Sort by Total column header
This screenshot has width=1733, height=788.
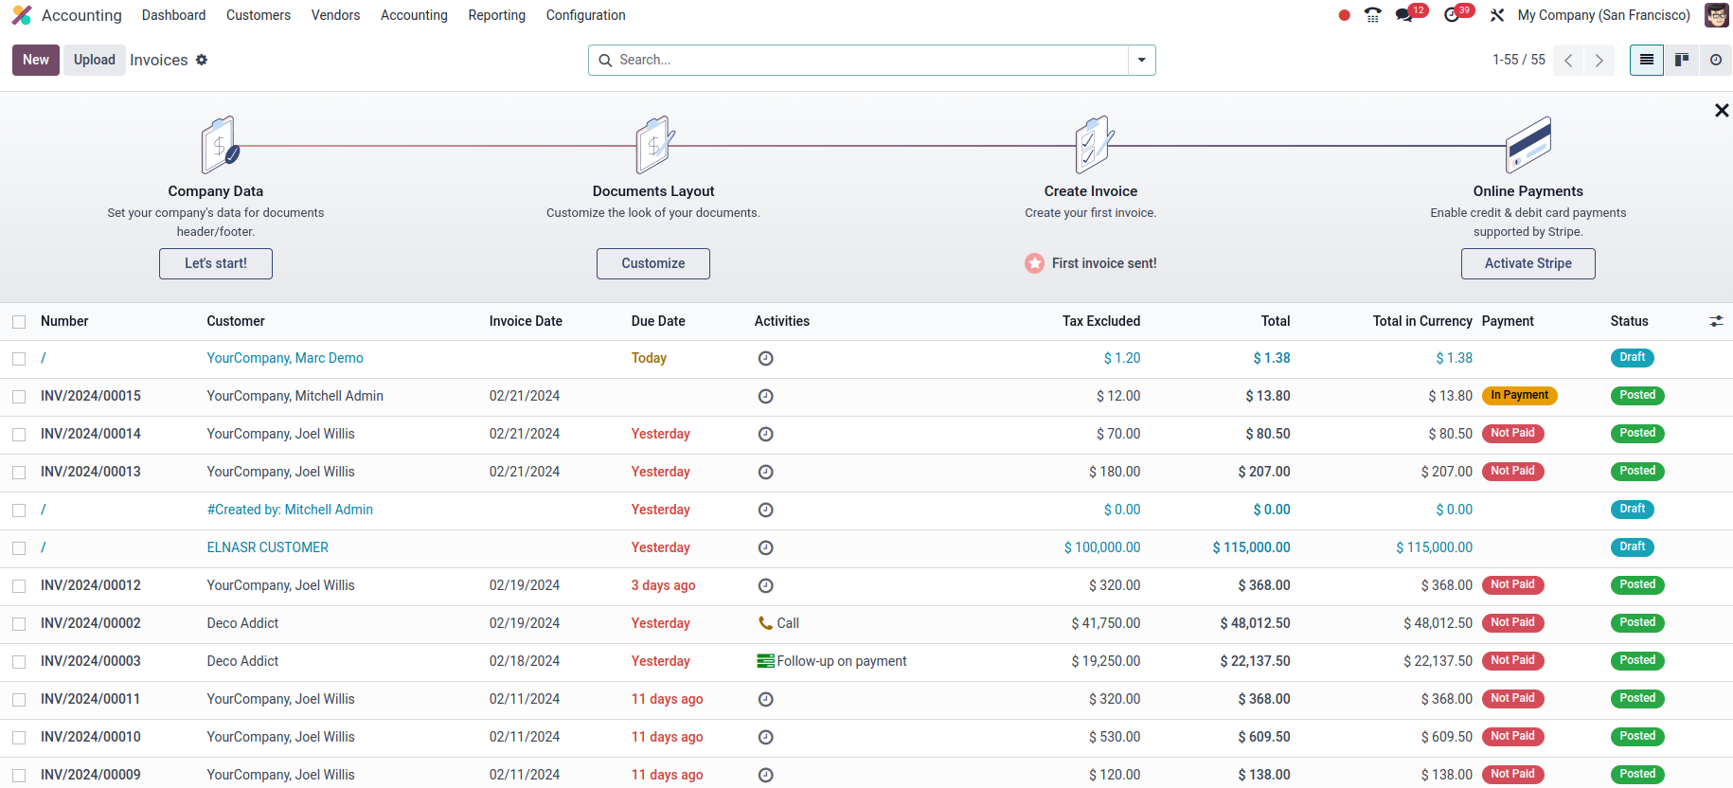(x=1276, y=321)
